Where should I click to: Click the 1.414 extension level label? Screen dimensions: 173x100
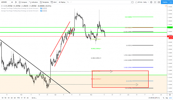coord(128,60)
